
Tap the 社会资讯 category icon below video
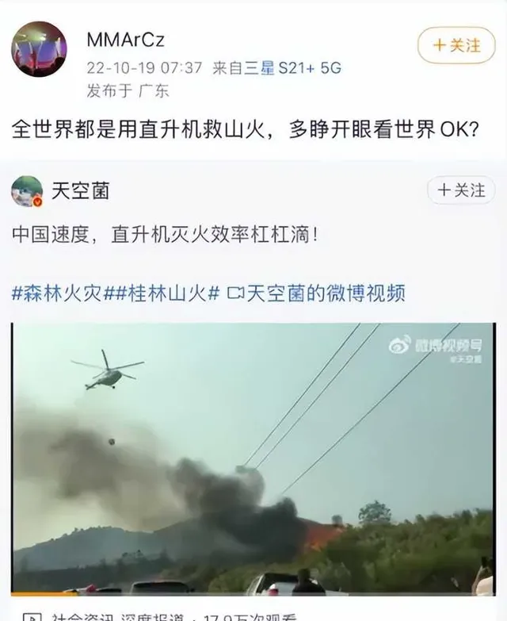click(32, 617)
